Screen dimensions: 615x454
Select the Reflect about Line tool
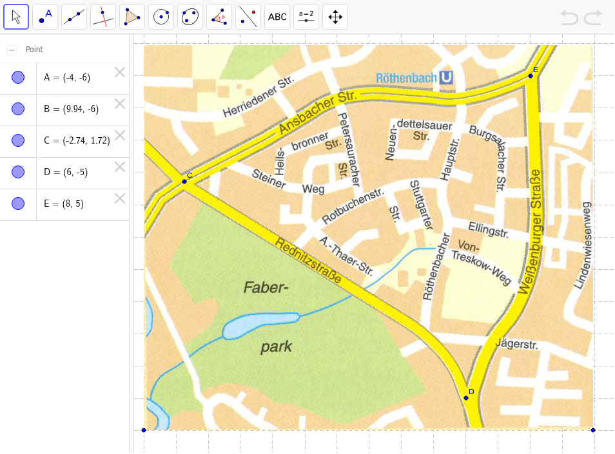[x=248, y=17]
